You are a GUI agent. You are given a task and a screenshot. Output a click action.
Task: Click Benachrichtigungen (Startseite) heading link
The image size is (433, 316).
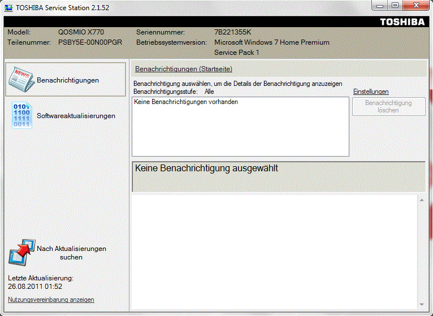(184, 69)
